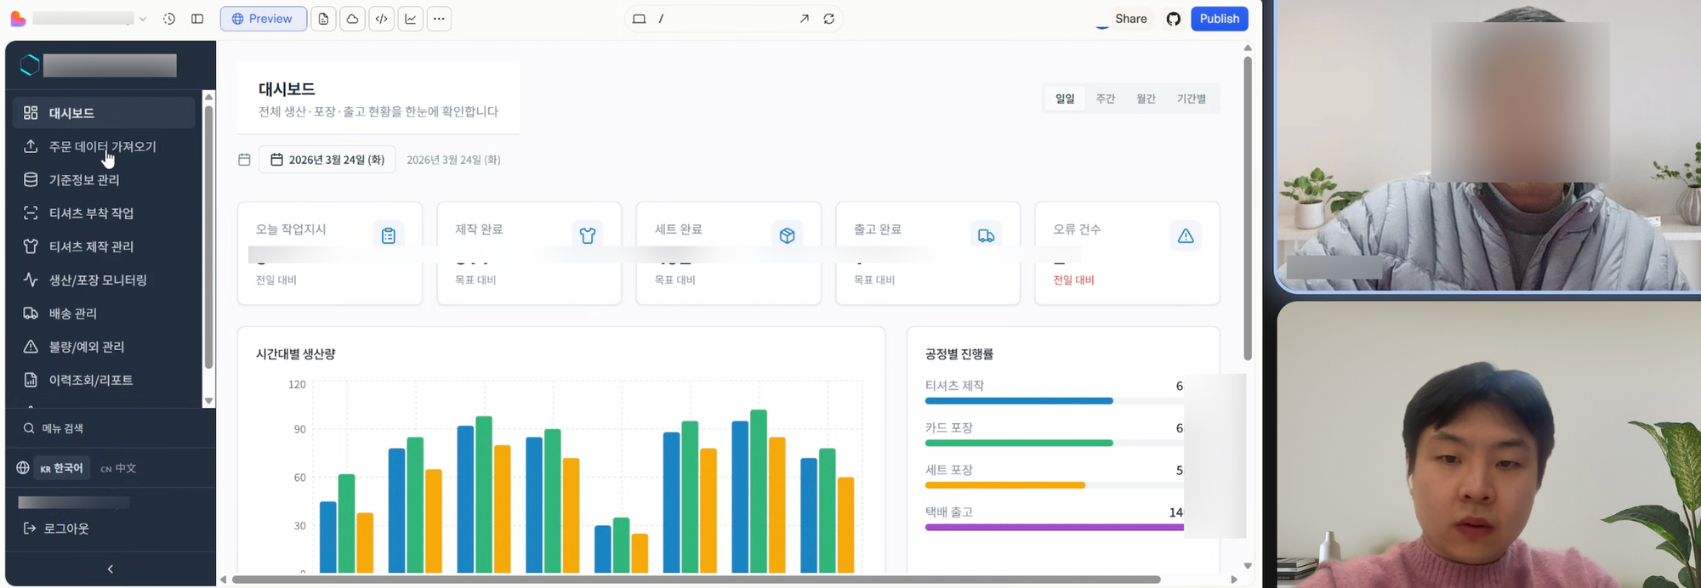Switch language to 中文

pos(118,468)
